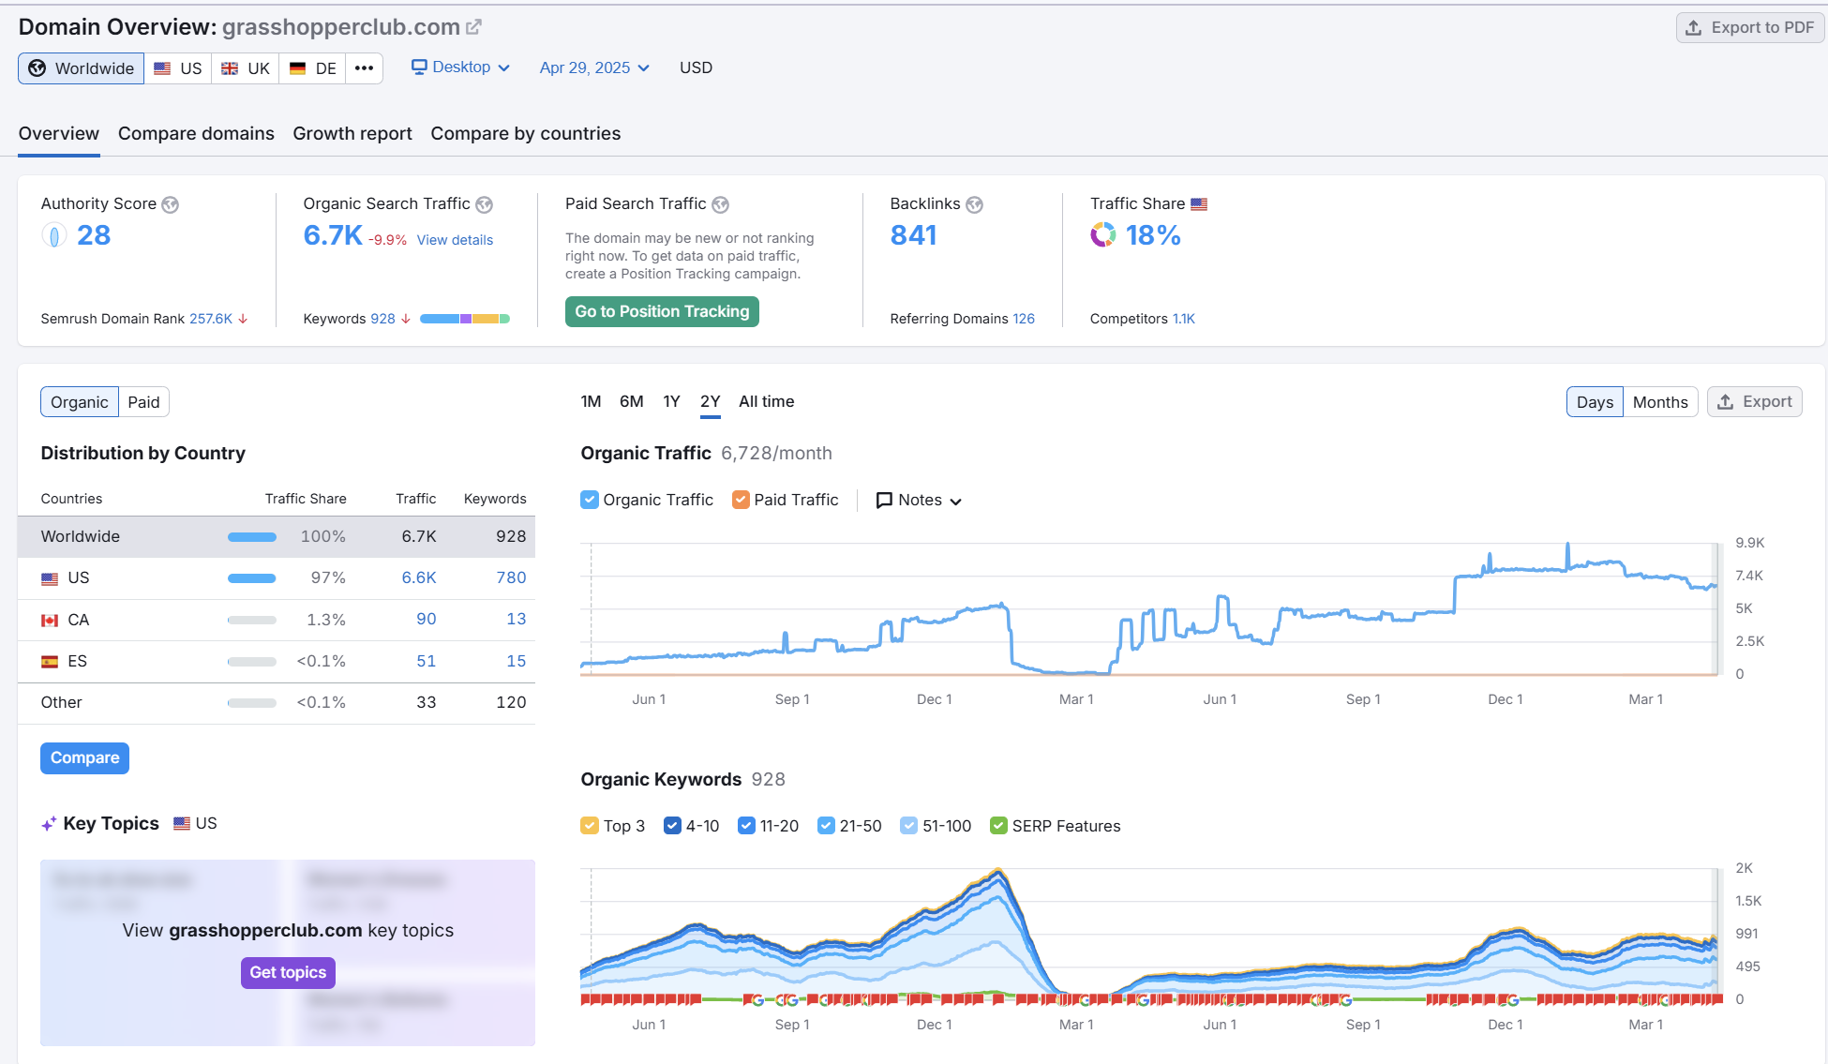Toggle the 4-10 keywords checkbox
Image resolution: width=1828 pixels, height=1064 pixels.
coord(671,826)
